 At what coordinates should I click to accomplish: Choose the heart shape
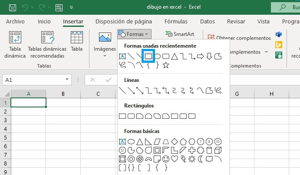pyautogui.click(x=175, y=159)
